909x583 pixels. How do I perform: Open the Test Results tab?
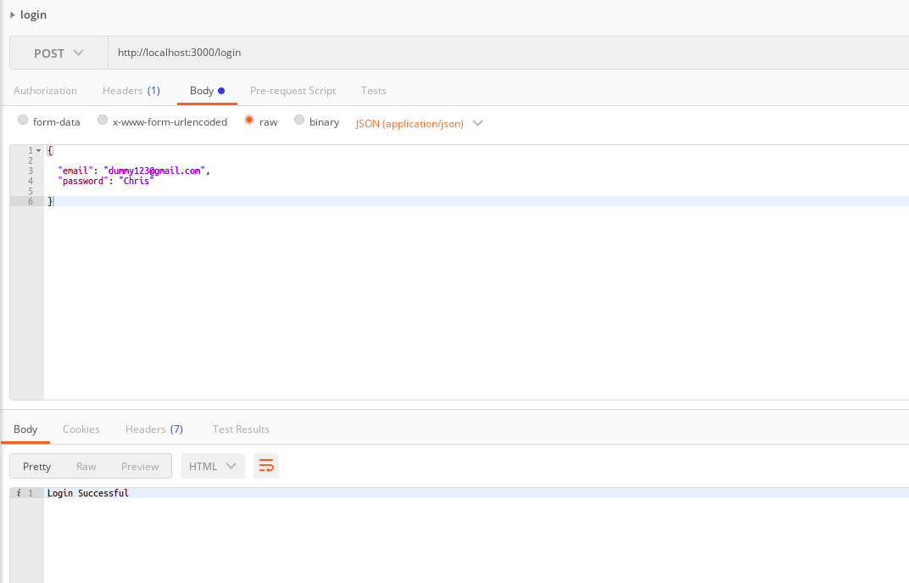[241, 429]
